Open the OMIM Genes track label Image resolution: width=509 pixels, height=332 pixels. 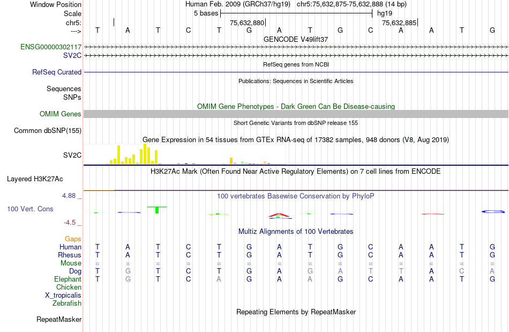click(60, 114)
